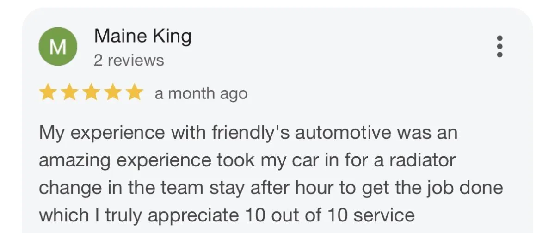Click Maine King's green M avatar

[58, 46]
